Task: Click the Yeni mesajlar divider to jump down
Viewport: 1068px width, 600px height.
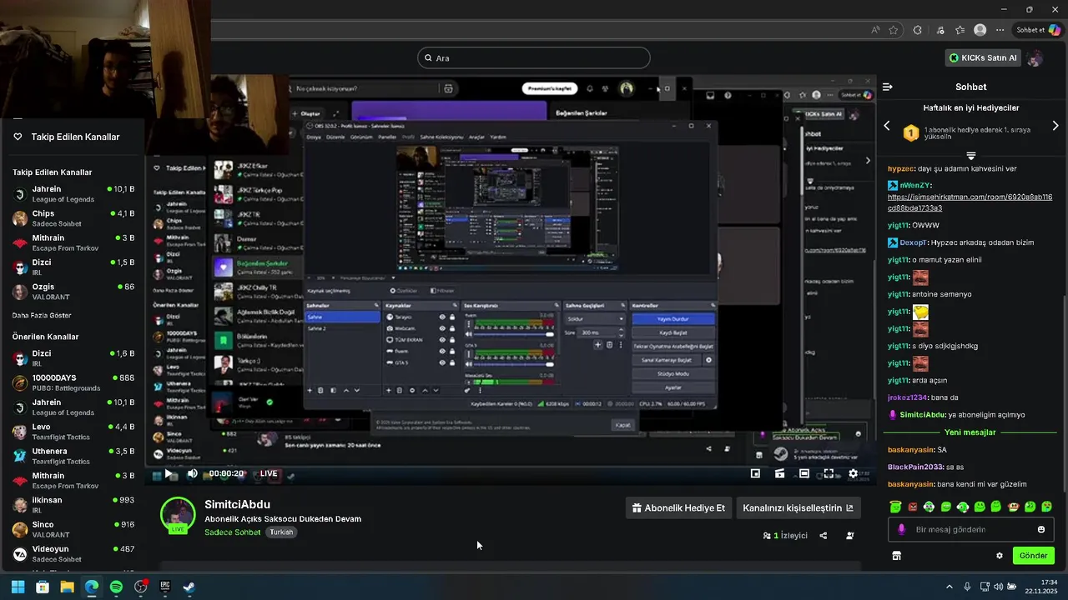Action: (x=970, y=432)
